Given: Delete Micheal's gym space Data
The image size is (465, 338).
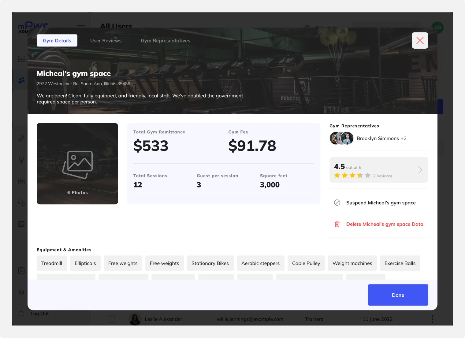Looking at the screenshot, I should coord(385,224).
